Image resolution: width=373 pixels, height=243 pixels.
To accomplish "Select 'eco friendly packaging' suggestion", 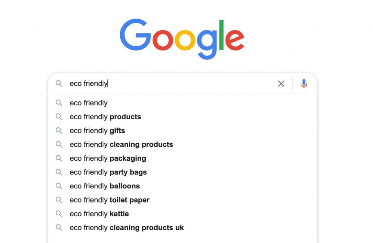I will (x=108, y=158).
